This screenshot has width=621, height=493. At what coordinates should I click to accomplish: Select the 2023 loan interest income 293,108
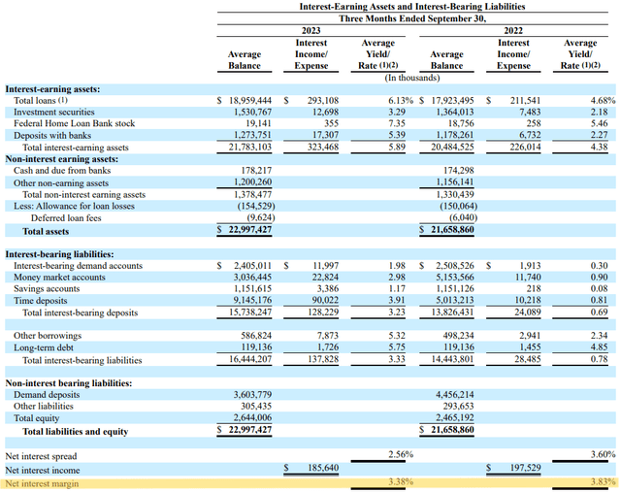click(x=323, y=101)
